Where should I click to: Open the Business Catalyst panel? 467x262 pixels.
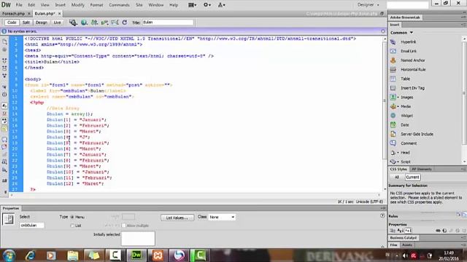(404, 238)
